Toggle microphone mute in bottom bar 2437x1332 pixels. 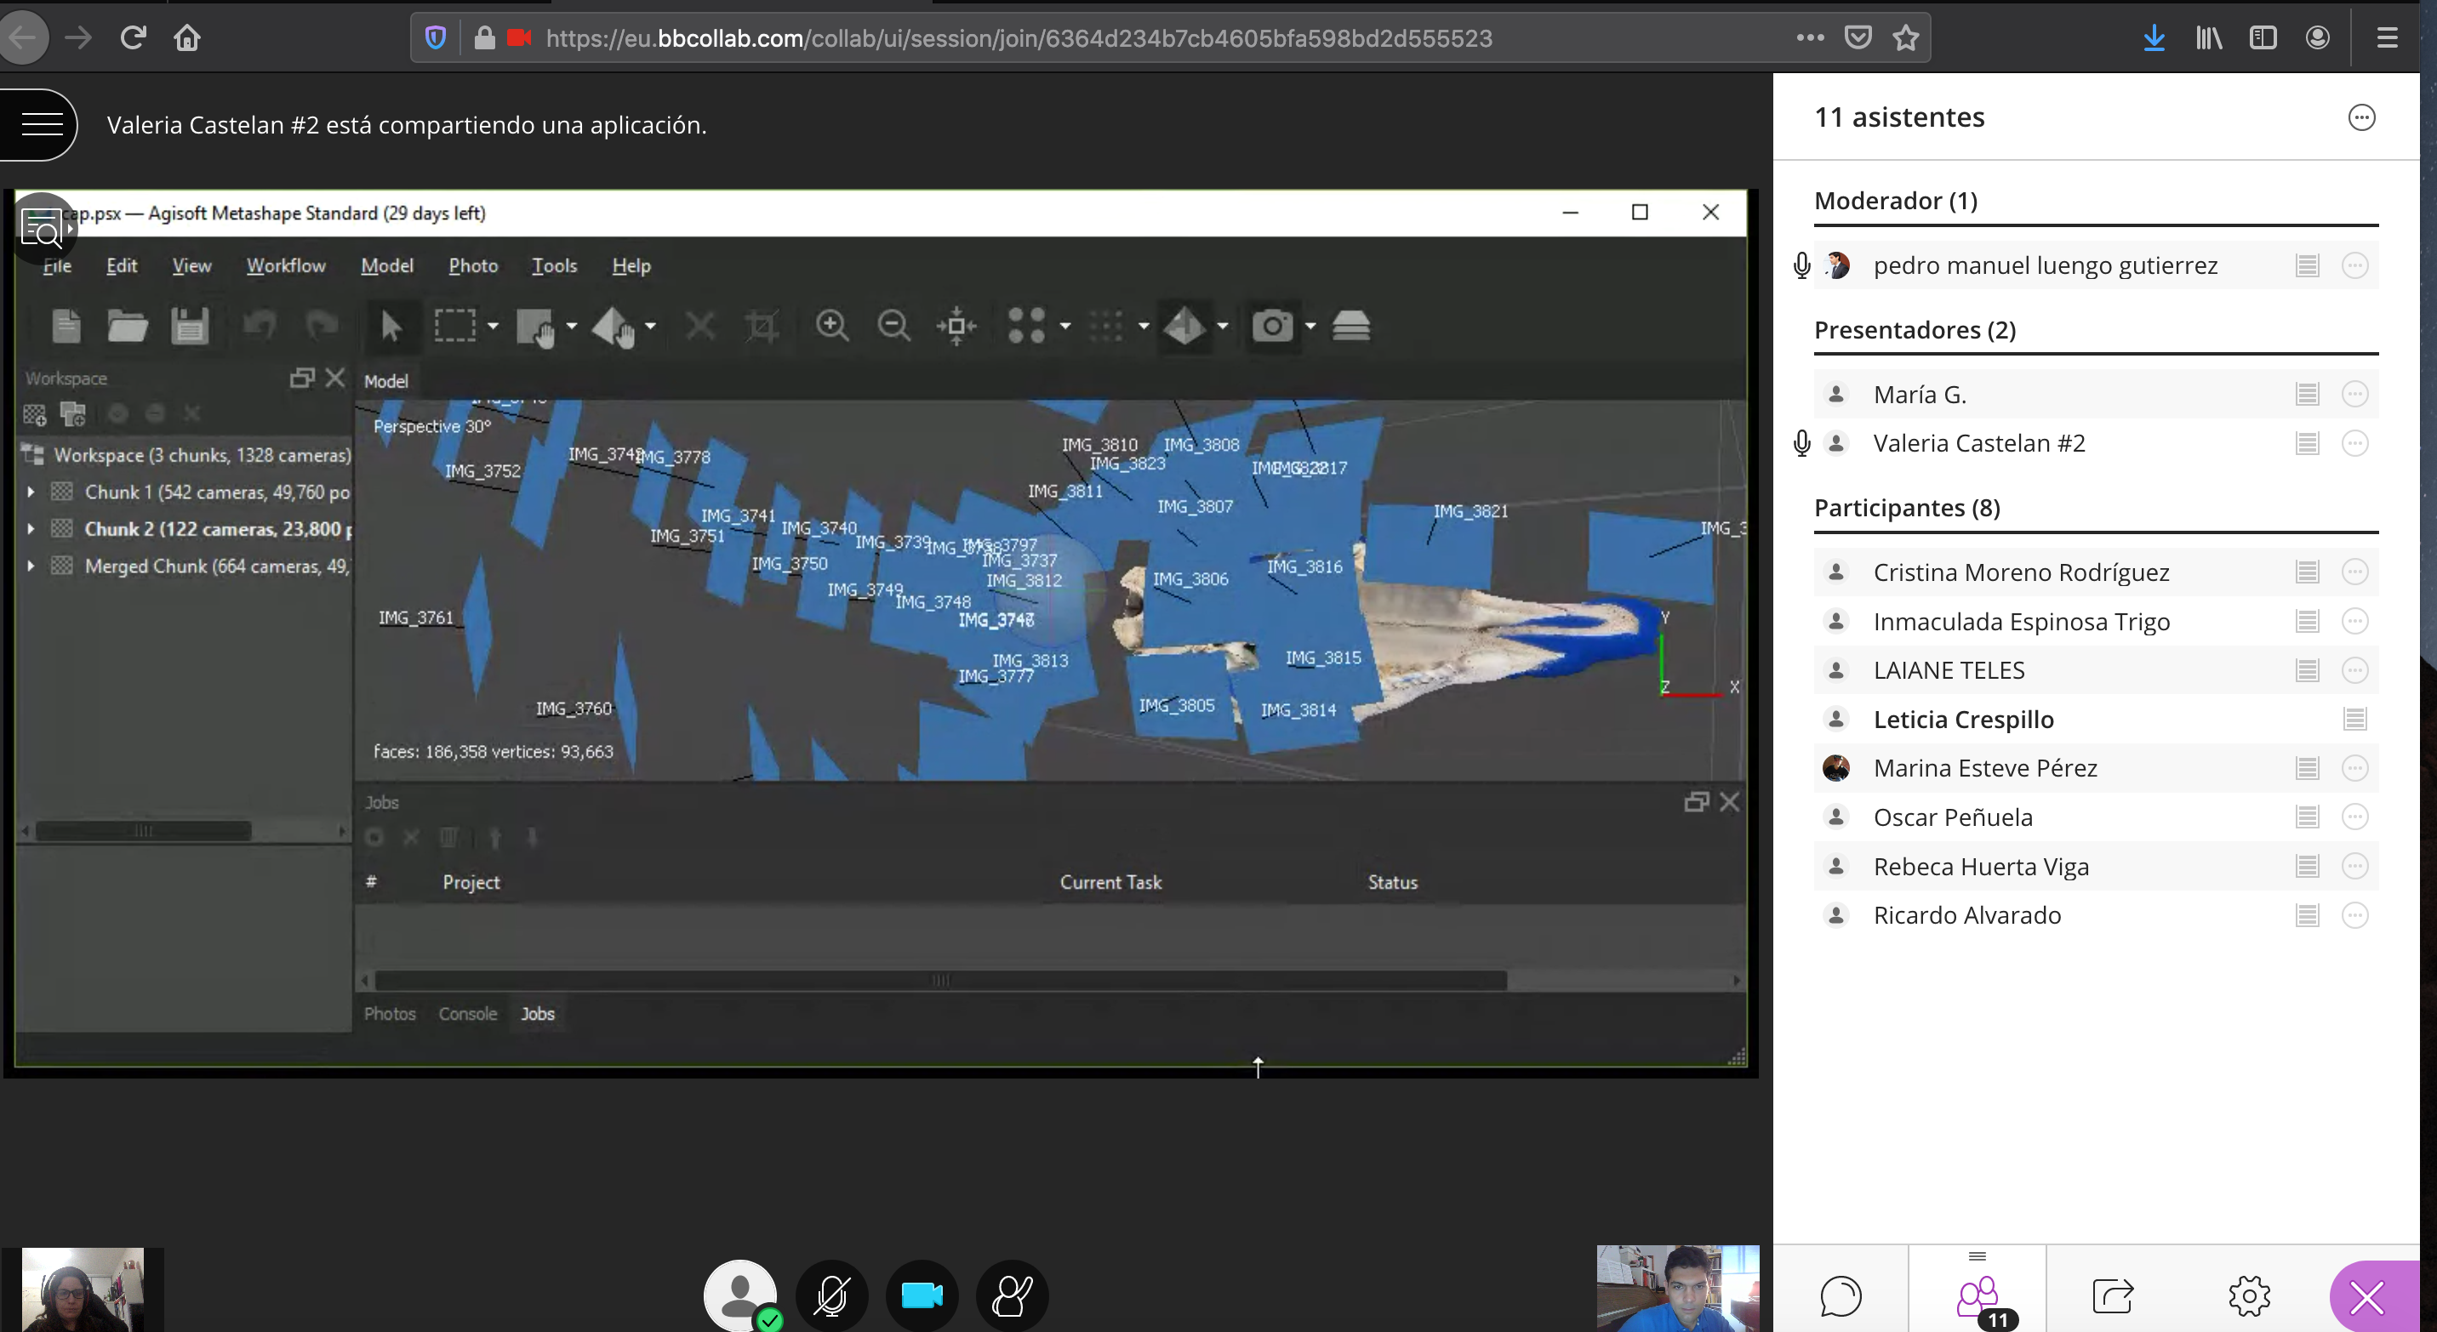coord(831,1295)
